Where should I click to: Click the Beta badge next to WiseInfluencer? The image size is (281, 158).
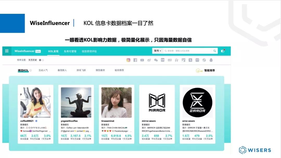coord(38,51)
